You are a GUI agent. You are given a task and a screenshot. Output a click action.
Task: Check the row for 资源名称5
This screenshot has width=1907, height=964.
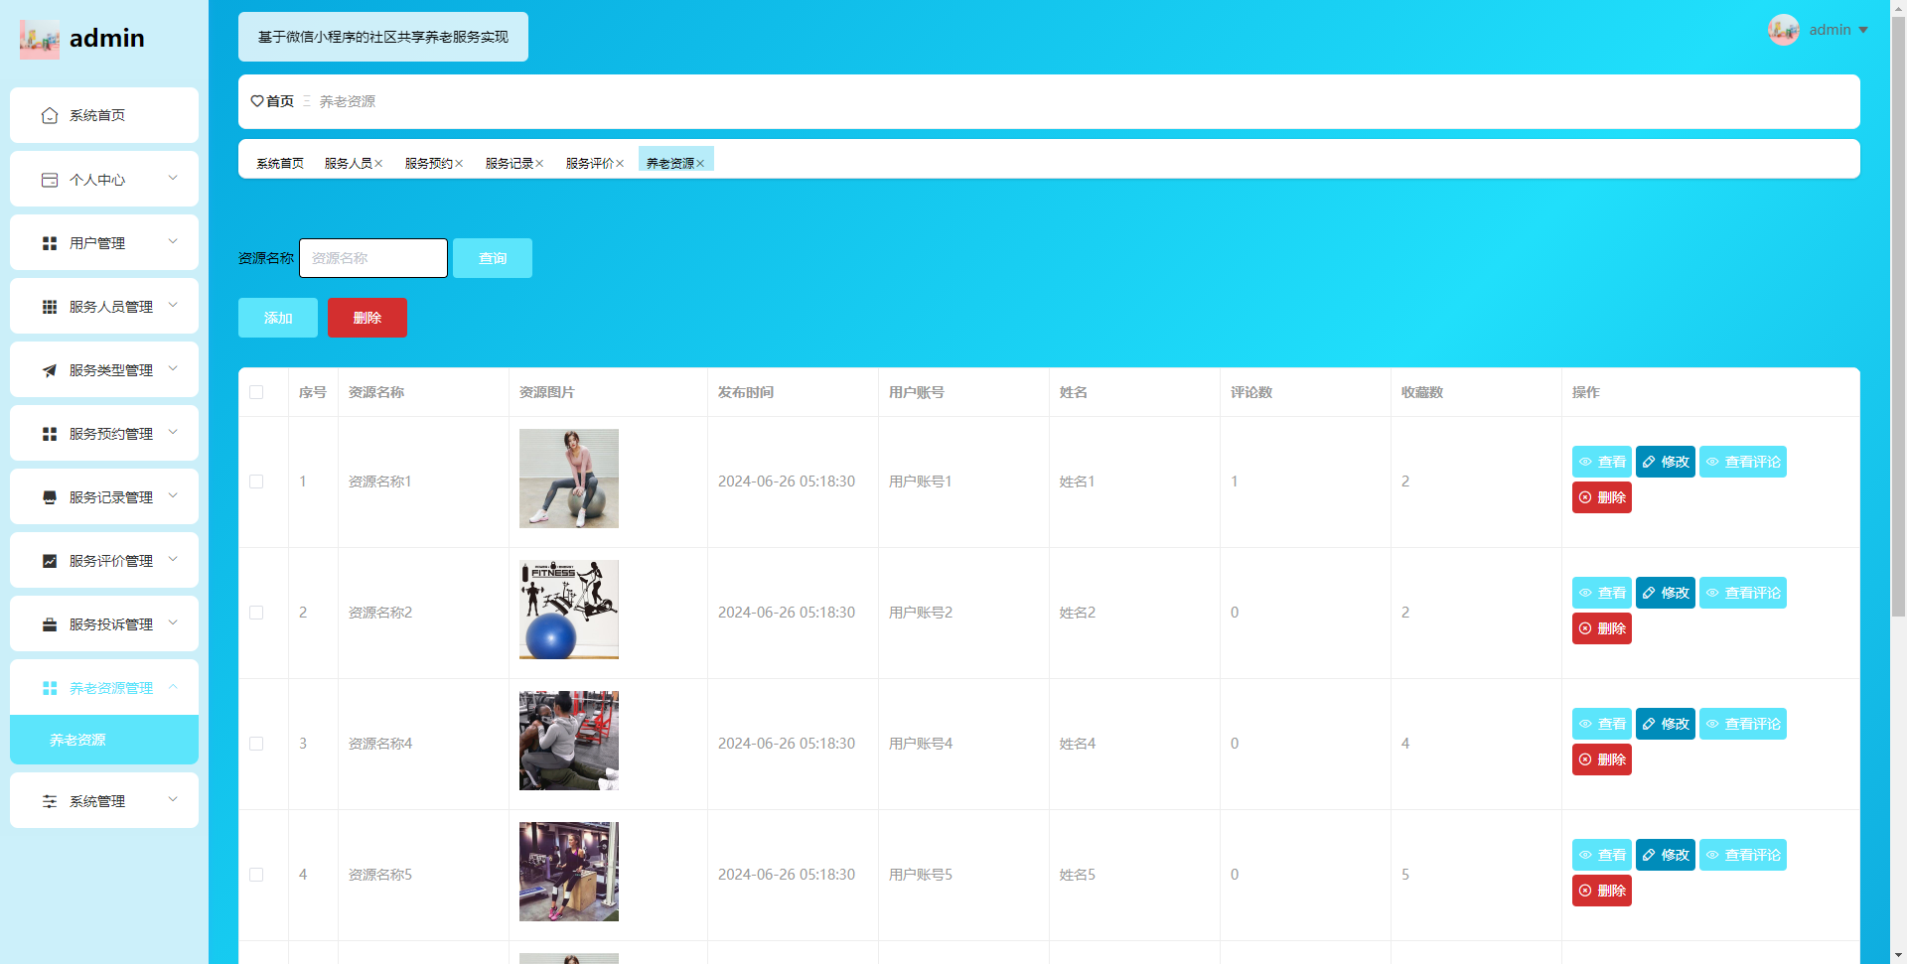click(x=256, y=875)
